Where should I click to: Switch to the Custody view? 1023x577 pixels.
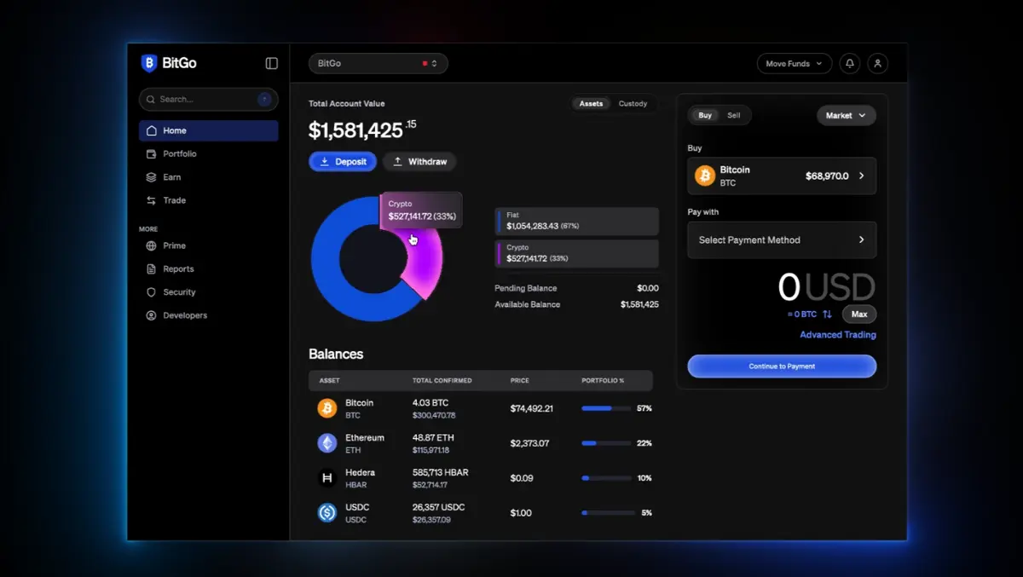[633, 104]
